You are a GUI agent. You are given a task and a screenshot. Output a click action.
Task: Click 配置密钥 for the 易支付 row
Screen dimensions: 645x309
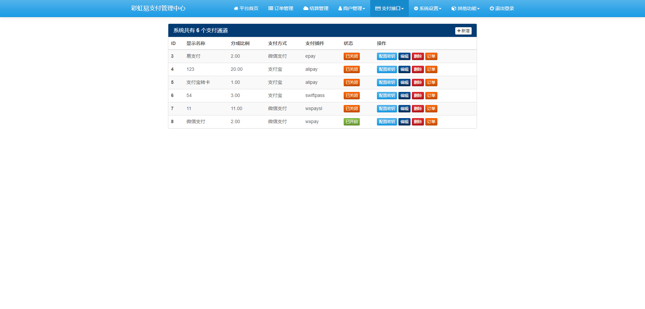[387, 56]
